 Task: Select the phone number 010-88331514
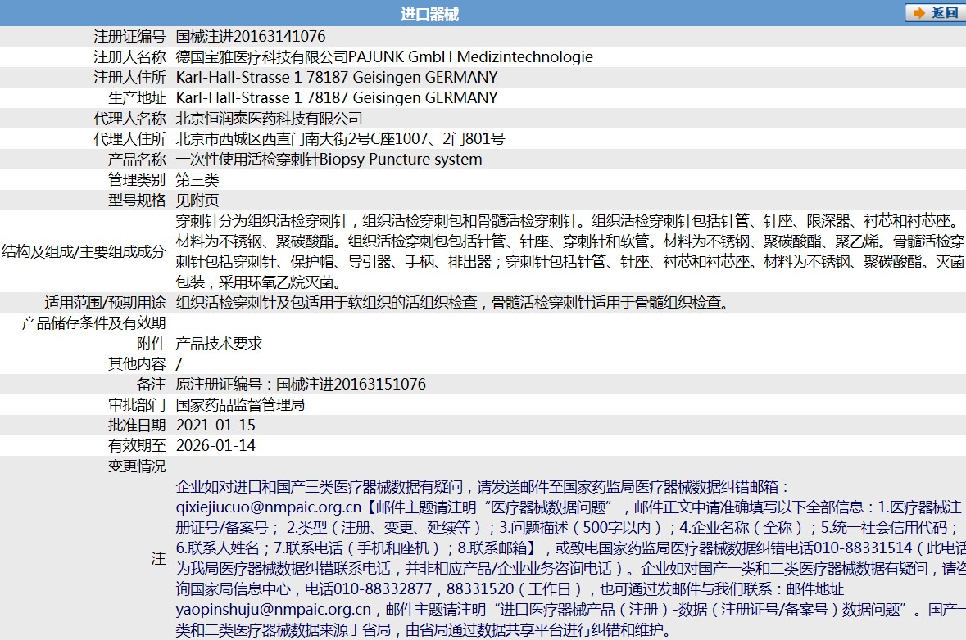pyautogui.click(x=863, y=548)
